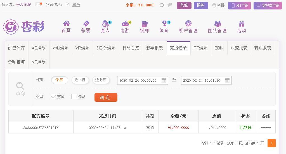Screen dimensions: 286x154
Task: Open the envelope messages icon
Action: point(39,4)
